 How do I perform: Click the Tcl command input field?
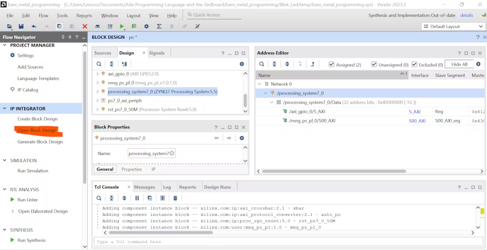point(289,242)
